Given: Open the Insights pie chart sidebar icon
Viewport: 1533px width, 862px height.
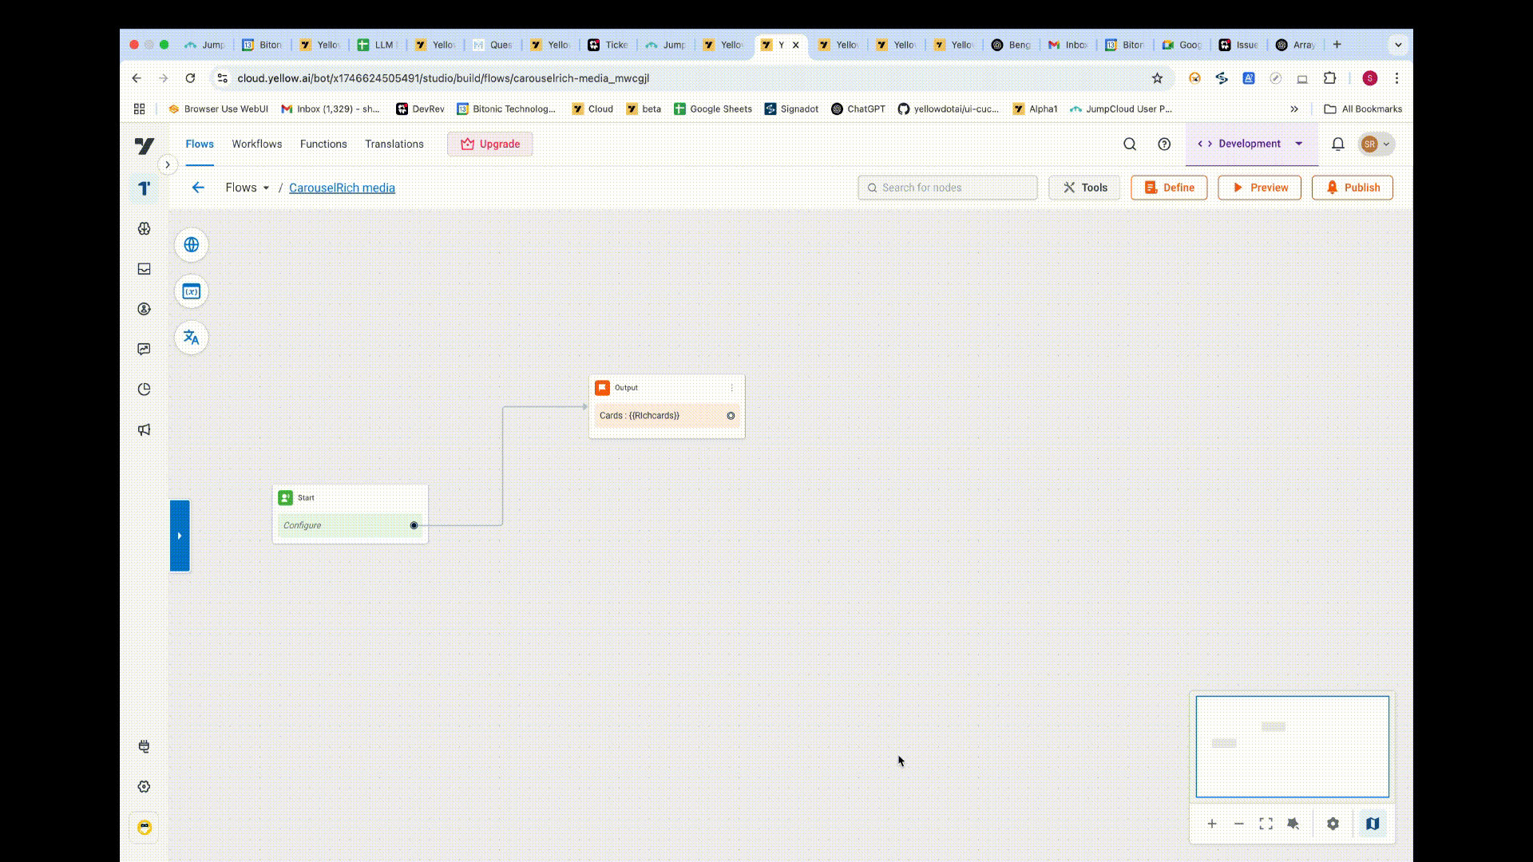Looking at the screenshot, I should click(145, 389).
